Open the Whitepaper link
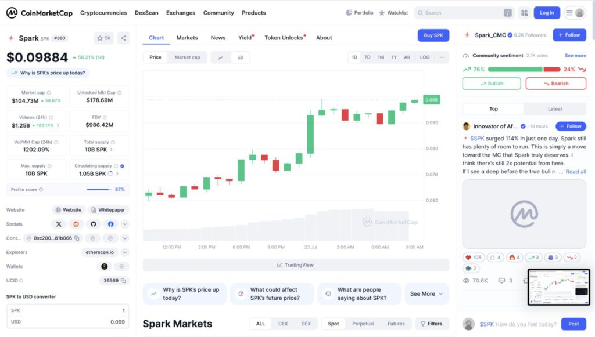Viewport: 595px width, 337px height. pos(108,209)
